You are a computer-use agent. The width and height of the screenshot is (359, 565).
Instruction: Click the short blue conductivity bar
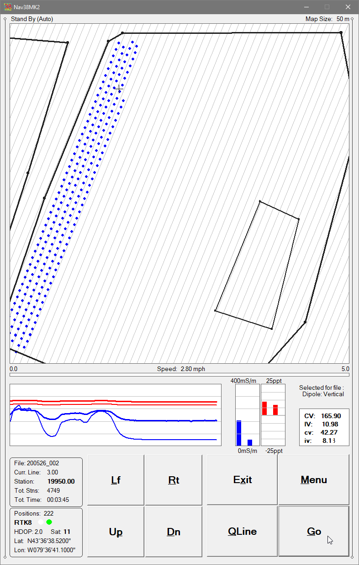pyautogui.click(x=250, y=442)
